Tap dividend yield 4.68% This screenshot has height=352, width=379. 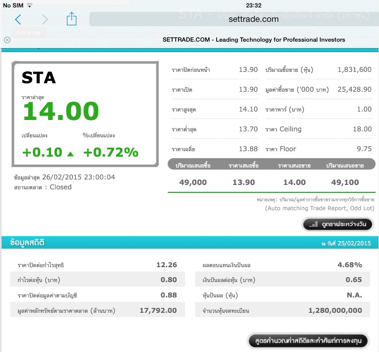[x=350, y=265]
